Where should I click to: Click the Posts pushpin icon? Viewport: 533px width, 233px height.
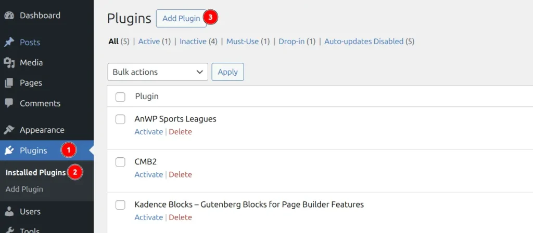click(x=9, y=43)
